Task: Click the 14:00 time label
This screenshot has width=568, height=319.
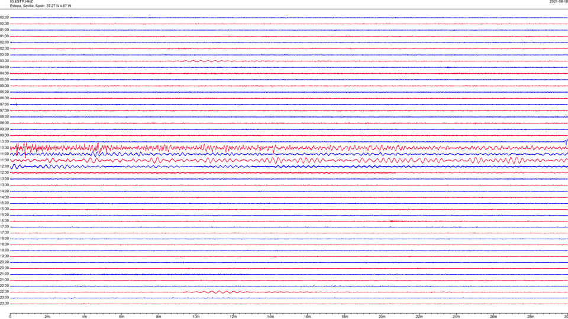Action: (4, 191)
